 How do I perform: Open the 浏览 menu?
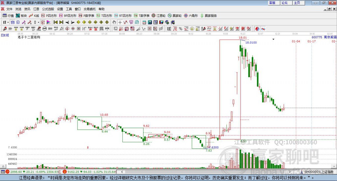[x=18, y=9]
